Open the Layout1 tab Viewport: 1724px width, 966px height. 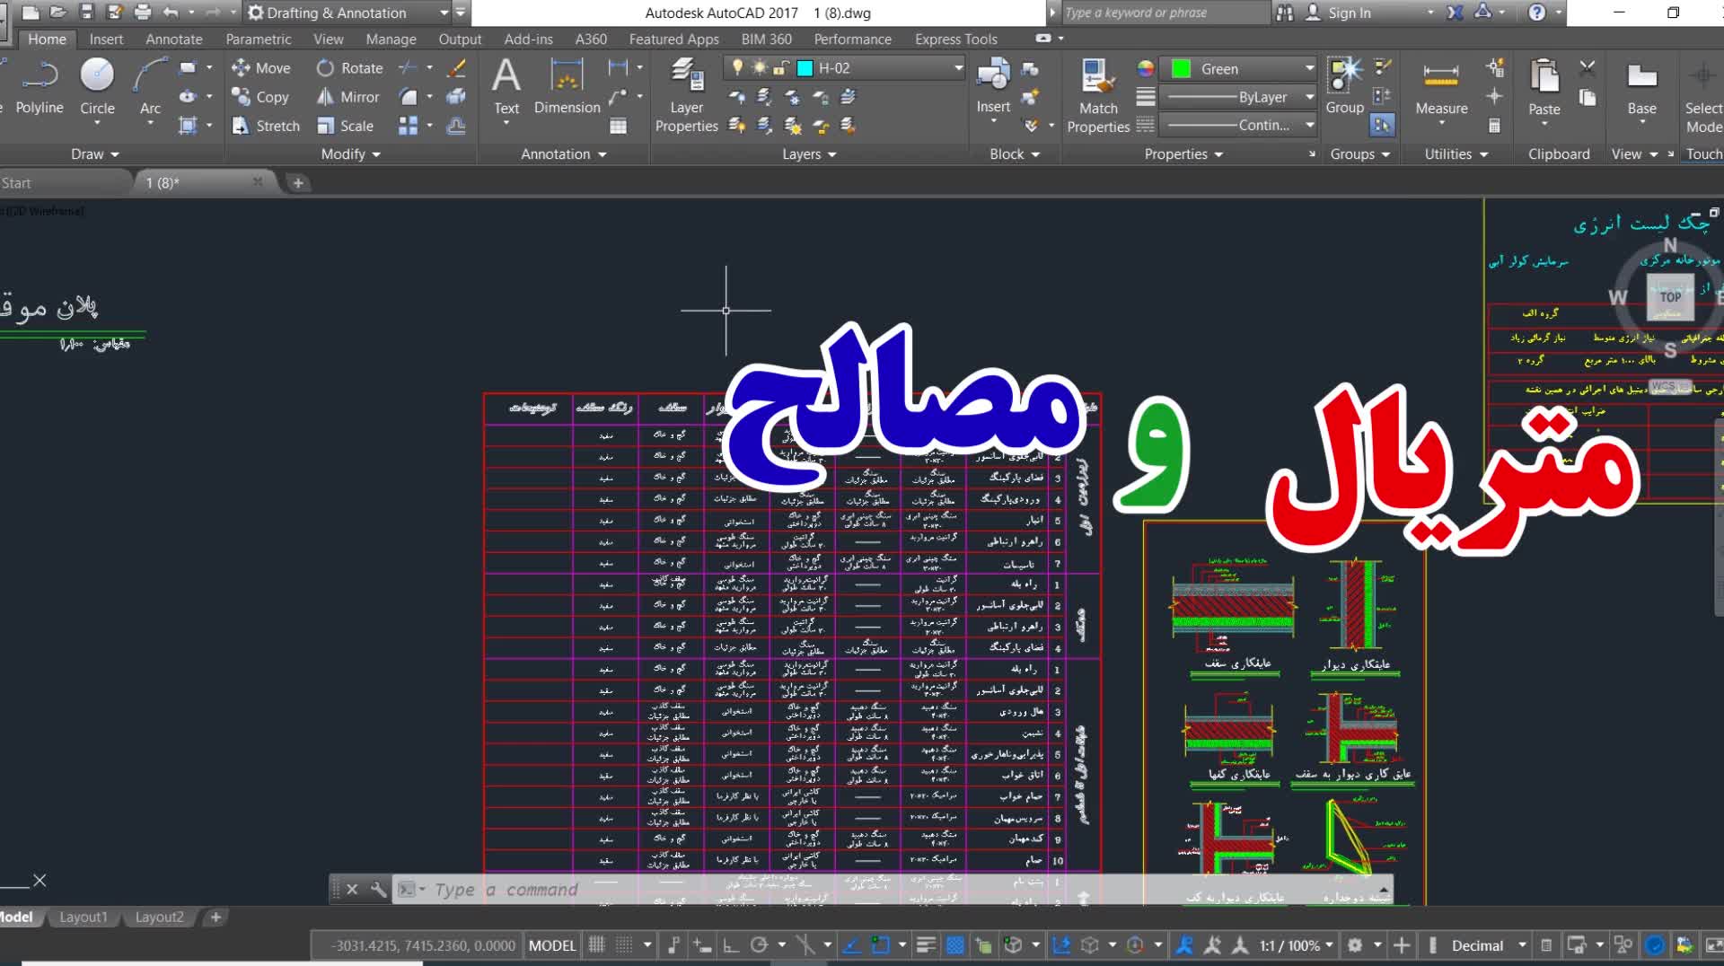click(83, 917)
